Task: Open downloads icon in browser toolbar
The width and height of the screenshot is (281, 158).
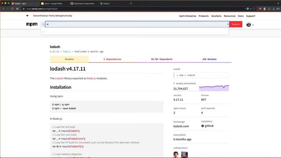Action: pyautogui.click(x=274, y=9)
